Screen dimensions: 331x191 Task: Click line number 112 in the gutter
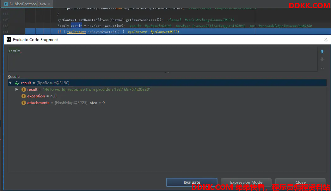[5, 20]
